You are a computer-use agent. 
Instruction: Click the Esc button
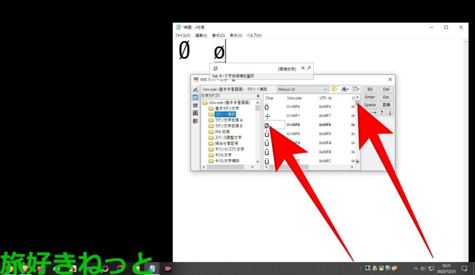pyautogui.click(x=386, y=97)
